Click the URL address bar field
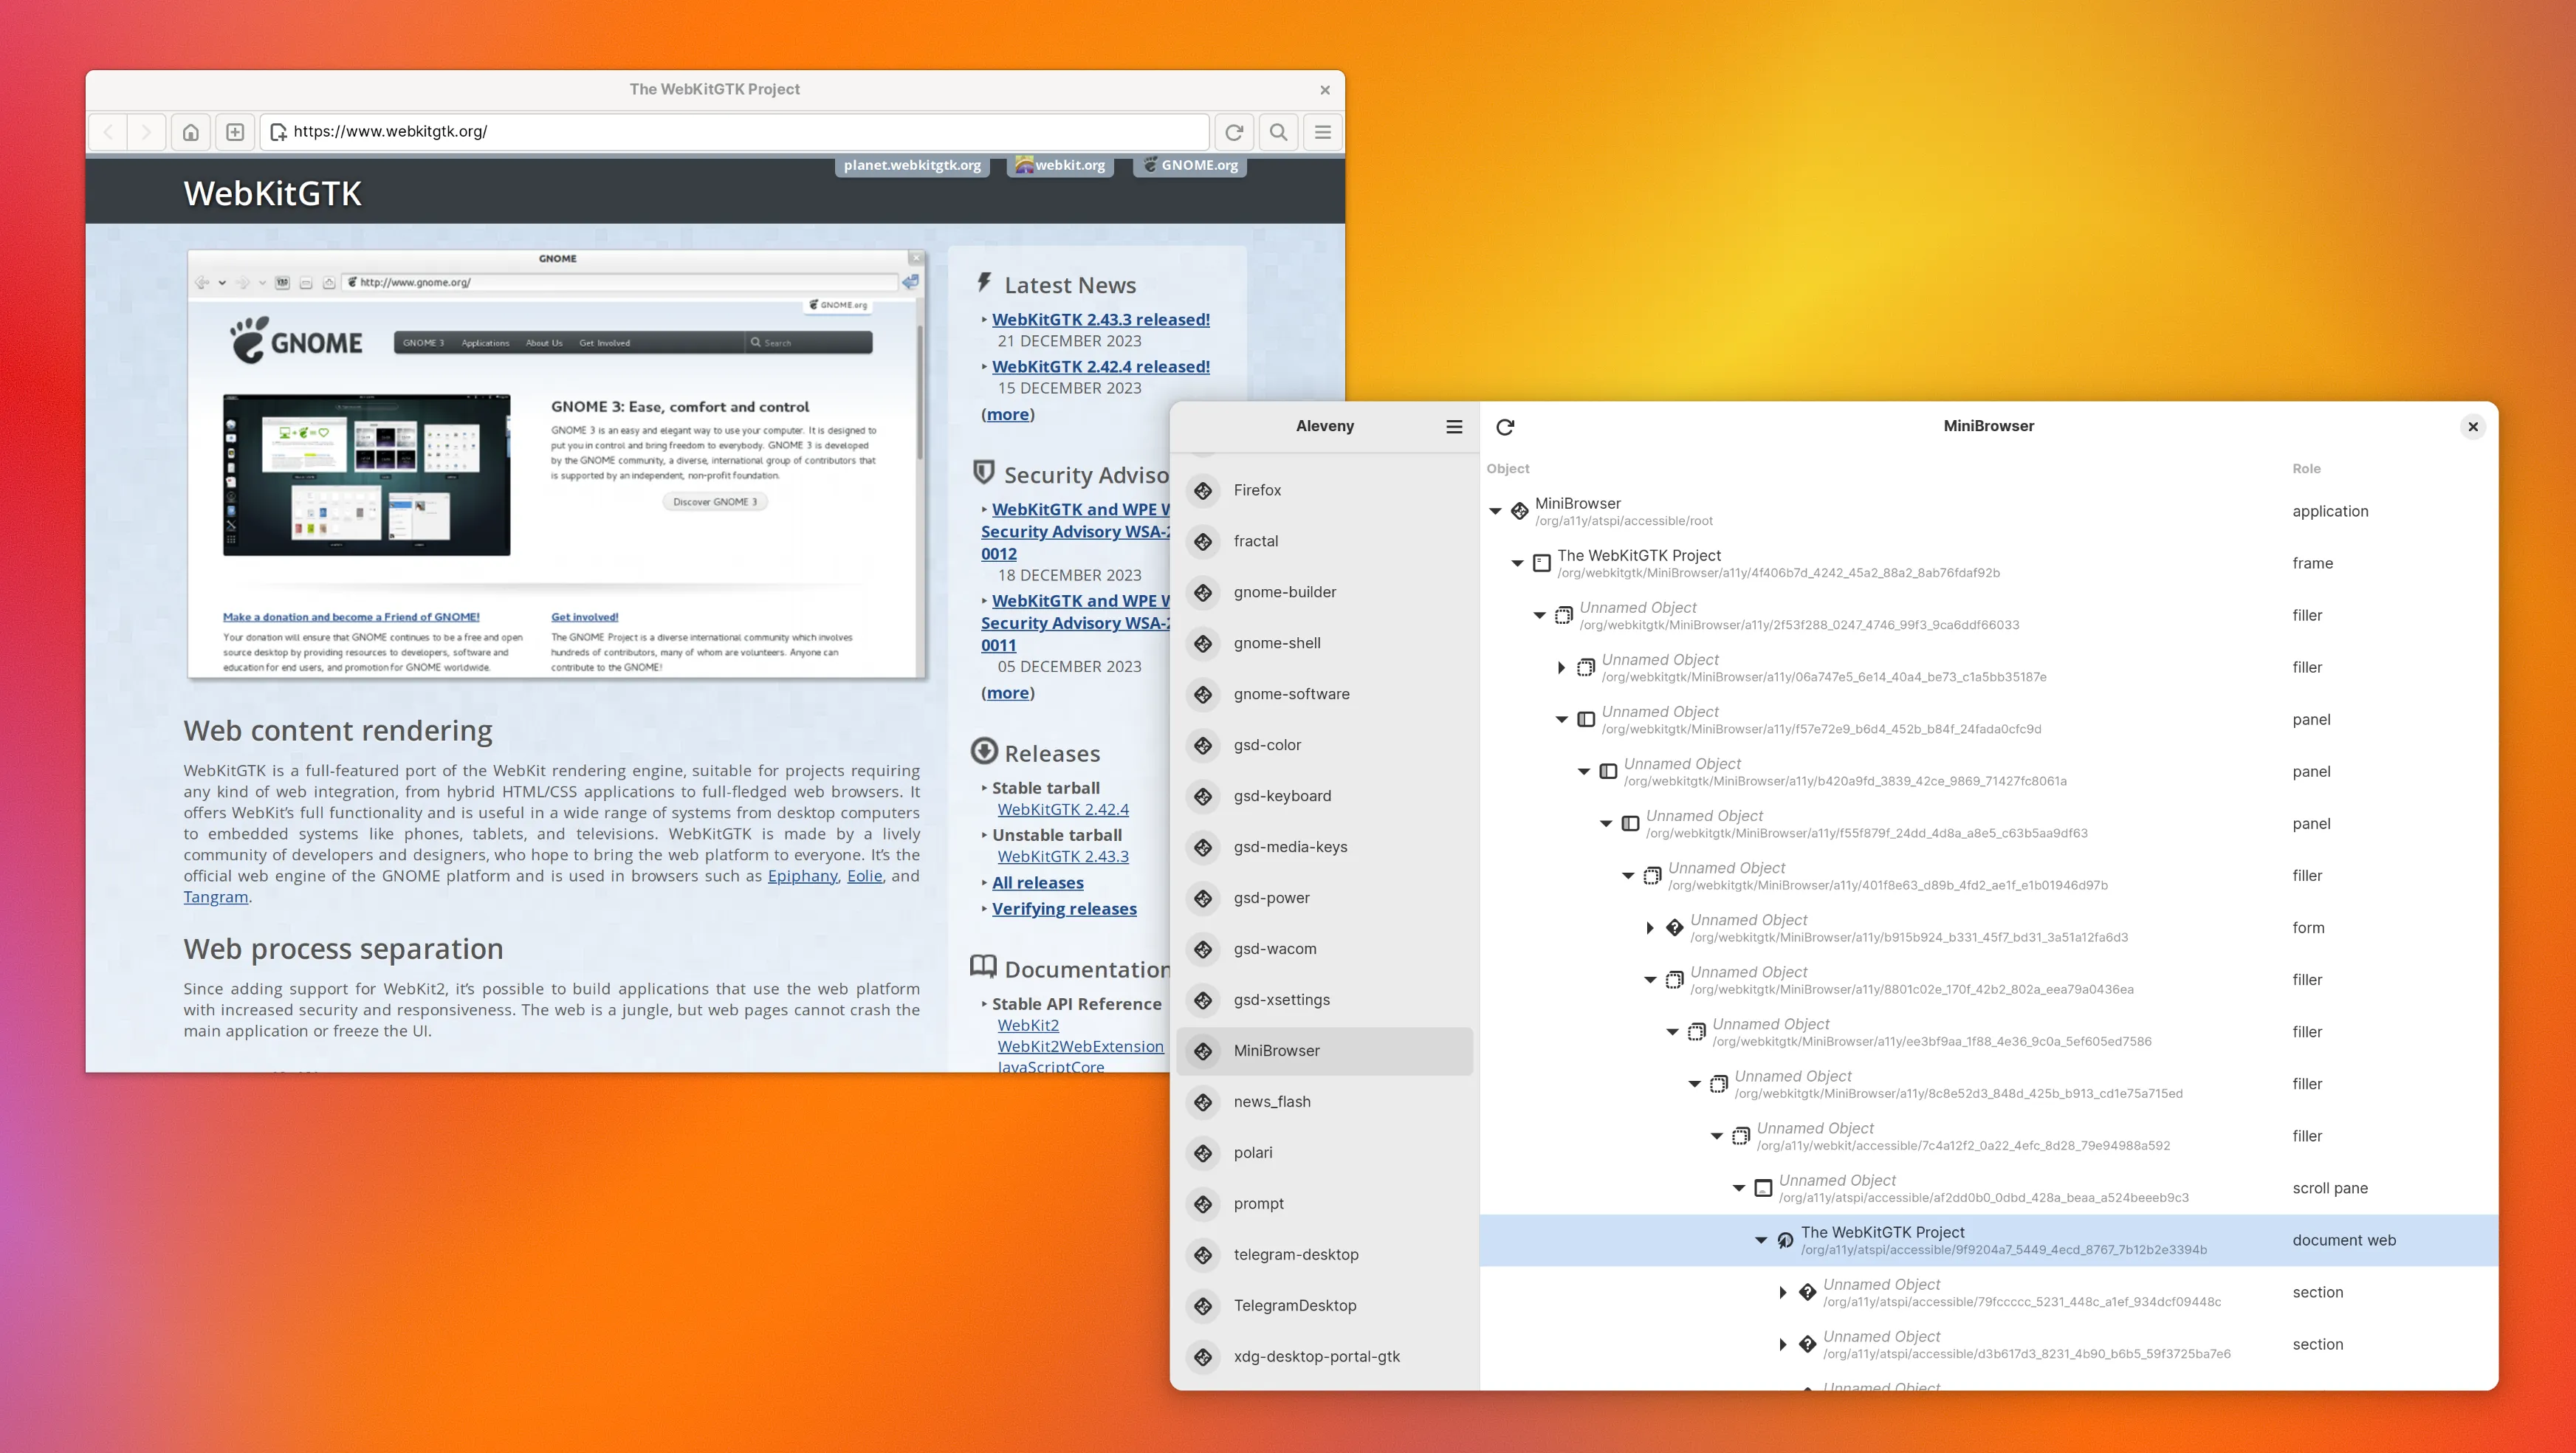Viewport: 2576px width, 1453px height. tap(740, 132)
